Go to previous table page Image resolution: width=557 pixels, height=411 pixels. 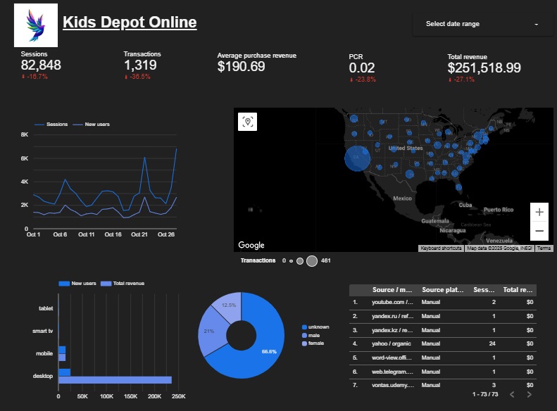tap(512, 395)
